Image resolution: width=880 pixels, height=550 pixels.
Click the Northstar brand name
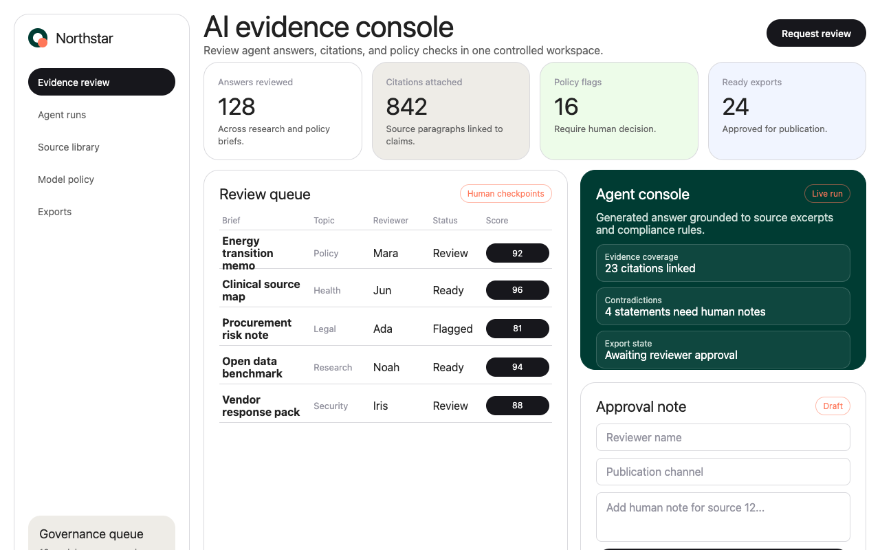point(85,38)
